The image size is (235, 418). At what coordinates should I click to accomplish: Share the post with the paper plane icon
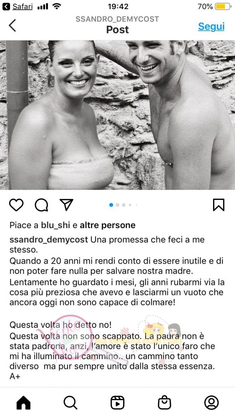66,205
